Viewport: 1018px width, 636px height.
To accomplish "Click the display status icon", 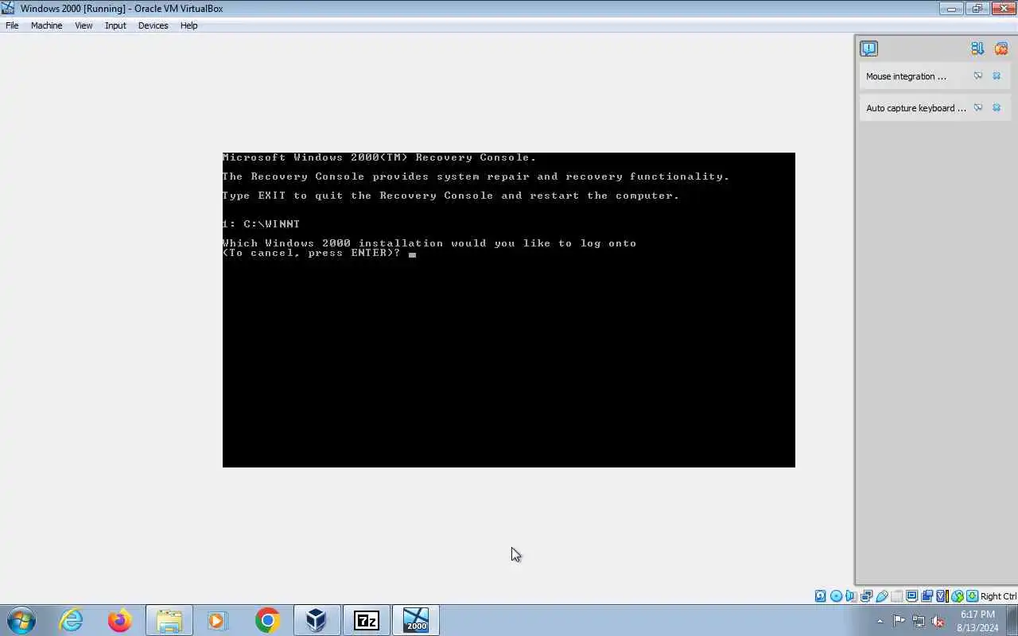I will coord(911,596).
